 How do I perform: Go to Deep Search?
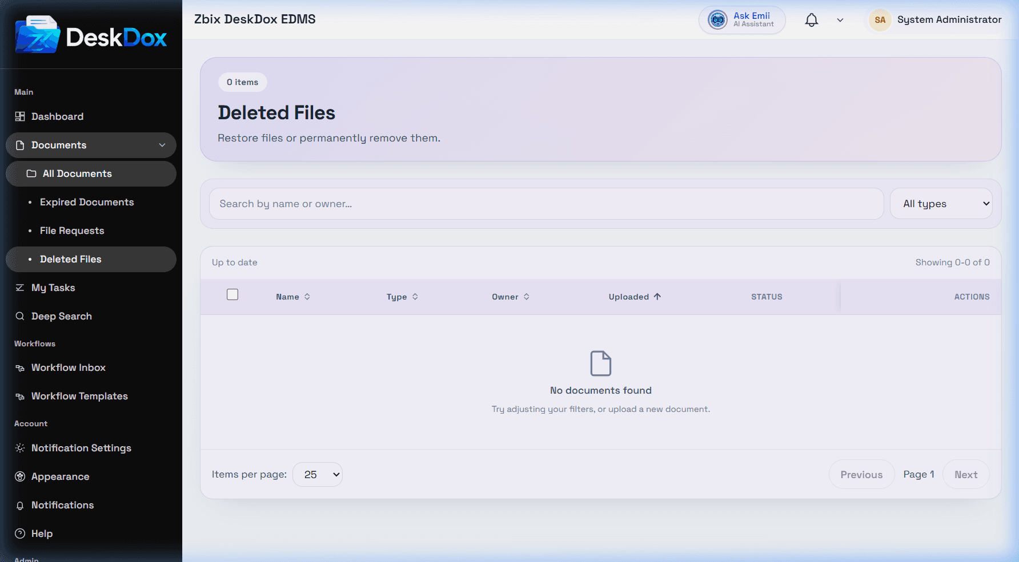91,316
